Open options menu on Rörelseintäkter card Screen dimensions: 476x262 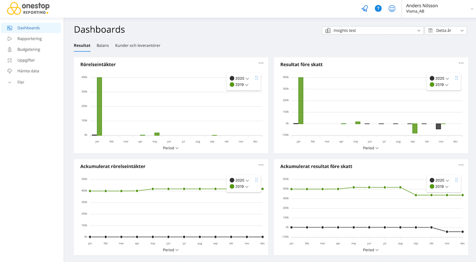[x=261, y=63]
